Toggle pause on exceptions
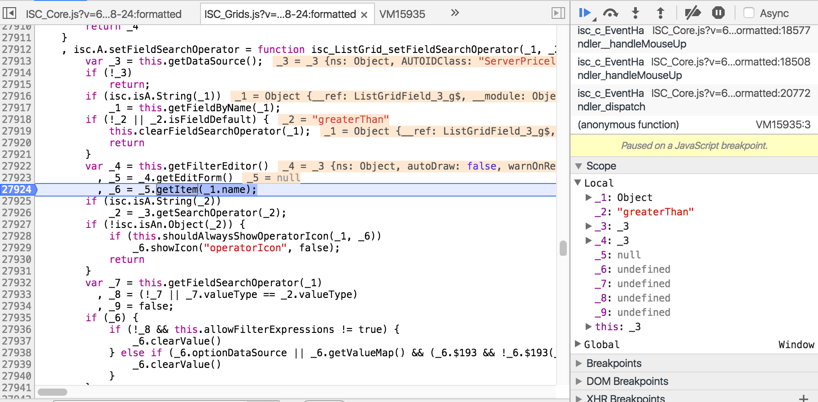 tap(718, 13)
